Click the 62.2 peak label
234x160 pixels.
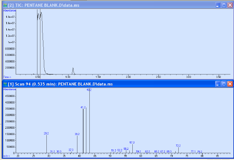tap(148, 152)
